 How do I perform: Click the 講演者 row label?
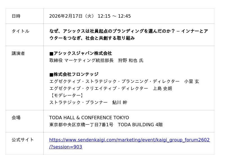click(18, 53)
